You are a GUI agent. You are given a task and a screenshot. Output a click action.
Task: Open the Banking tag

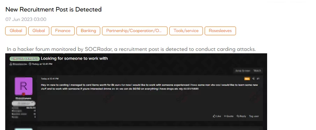[x=88, y=31]
